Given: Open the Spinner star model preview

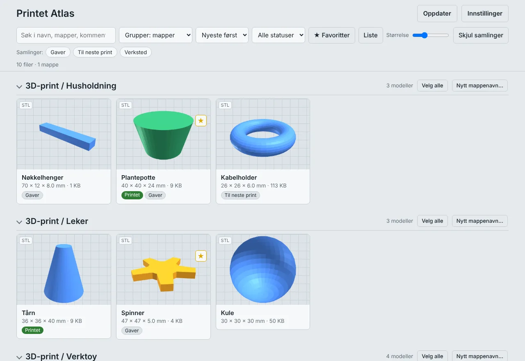Looking at the screenshot, I should (163, 270).
